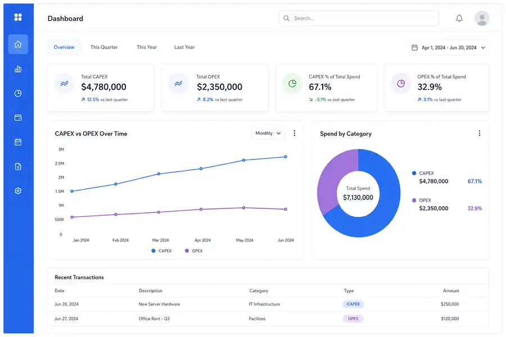
Task: Open the Monthly interval dropdown
Action: point(268,133)
